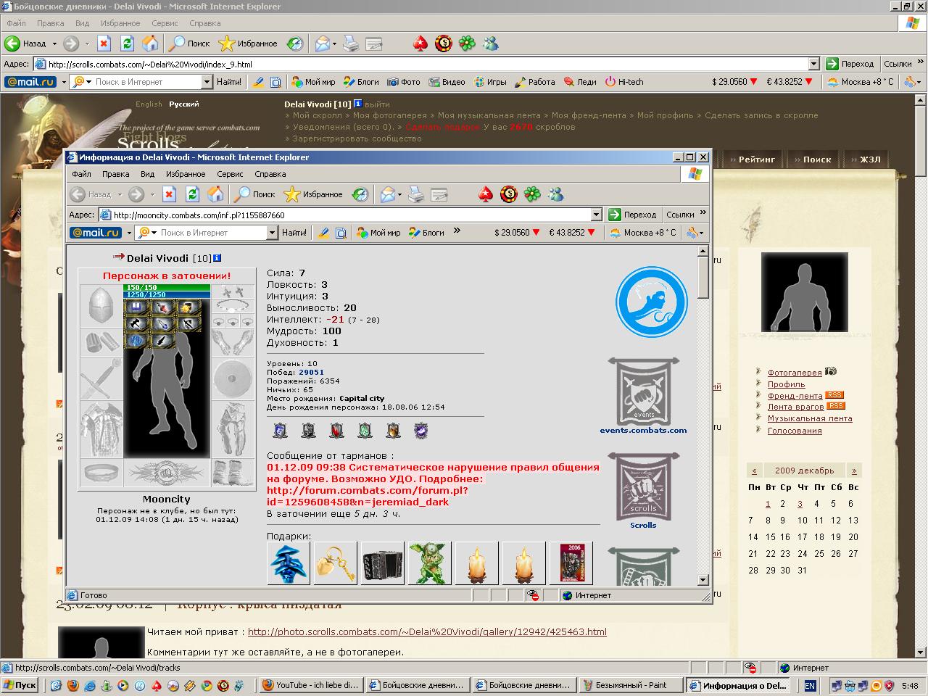928x696 pixels.
Task: Refresh the Информация о Delai Vivodi popup page
Action: [x=192, y=194]
